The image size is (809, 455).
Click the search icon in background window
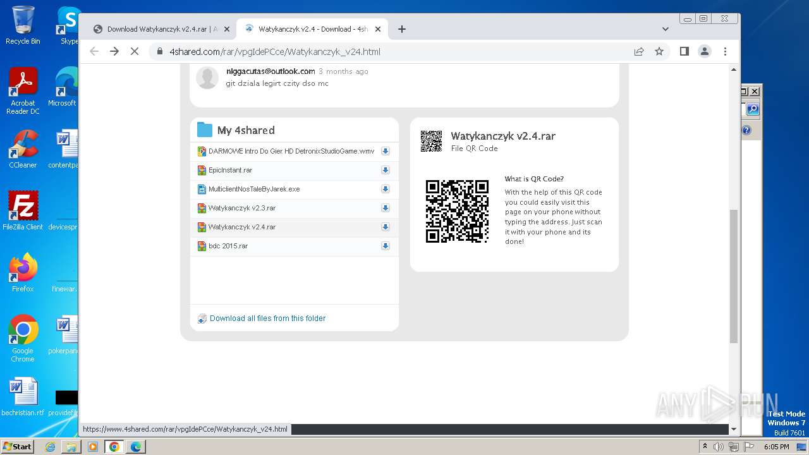752,109
